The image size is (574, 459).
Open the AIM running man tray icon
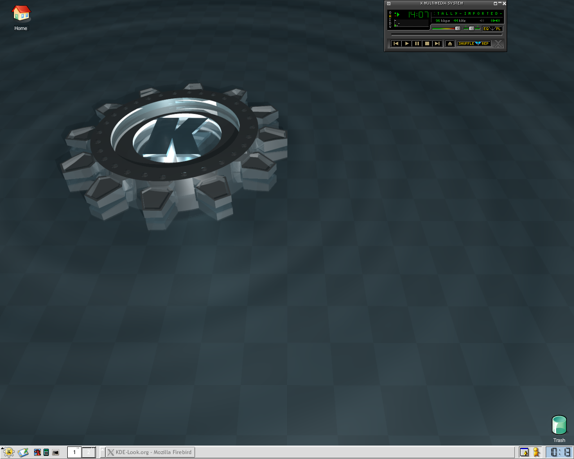point(536,452)
